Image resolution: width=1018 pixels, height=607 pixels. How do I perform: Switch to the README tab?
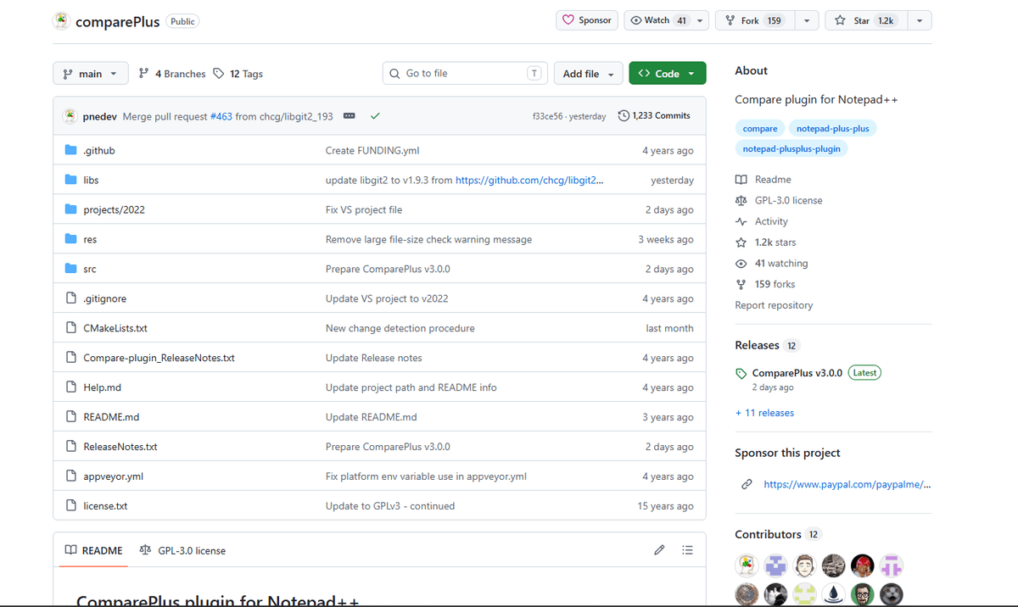[94, 550]
